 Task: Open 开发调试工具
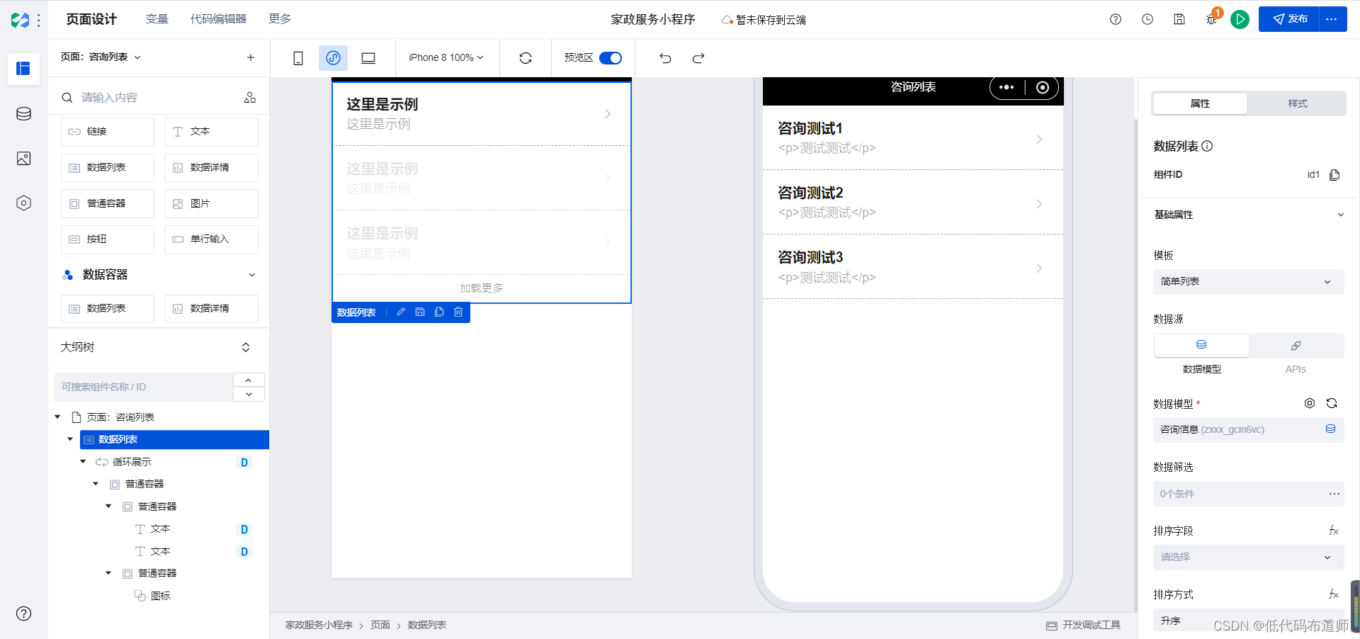coord(1084,625)
